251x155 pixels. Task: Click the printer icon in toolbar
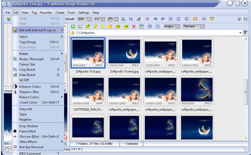204,19
